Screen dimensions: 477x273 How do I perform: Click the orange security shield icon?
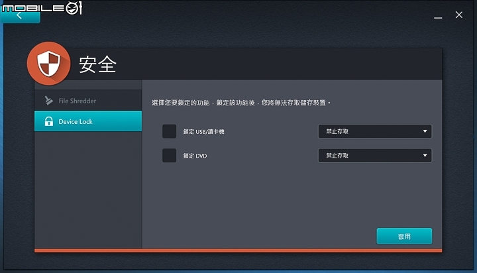point(48,64)
